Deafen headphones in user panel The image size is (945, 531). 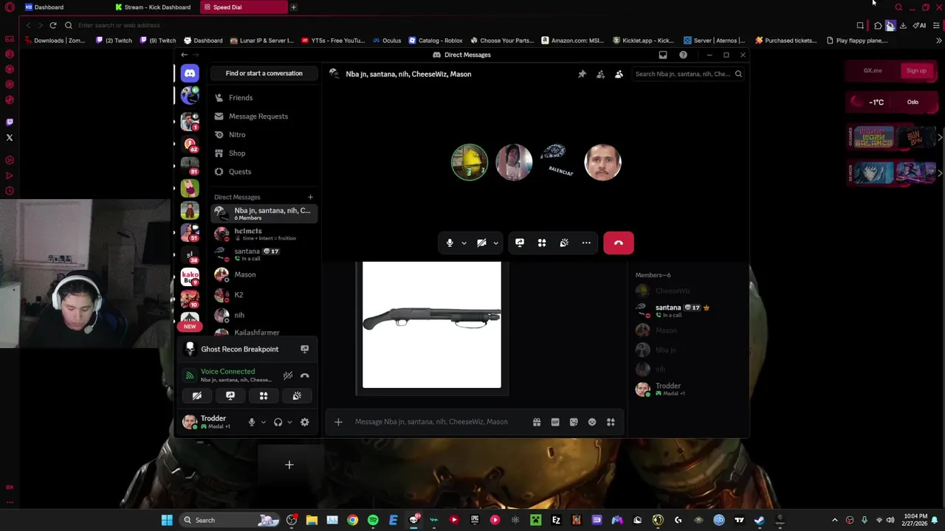(x=278, y=422)
